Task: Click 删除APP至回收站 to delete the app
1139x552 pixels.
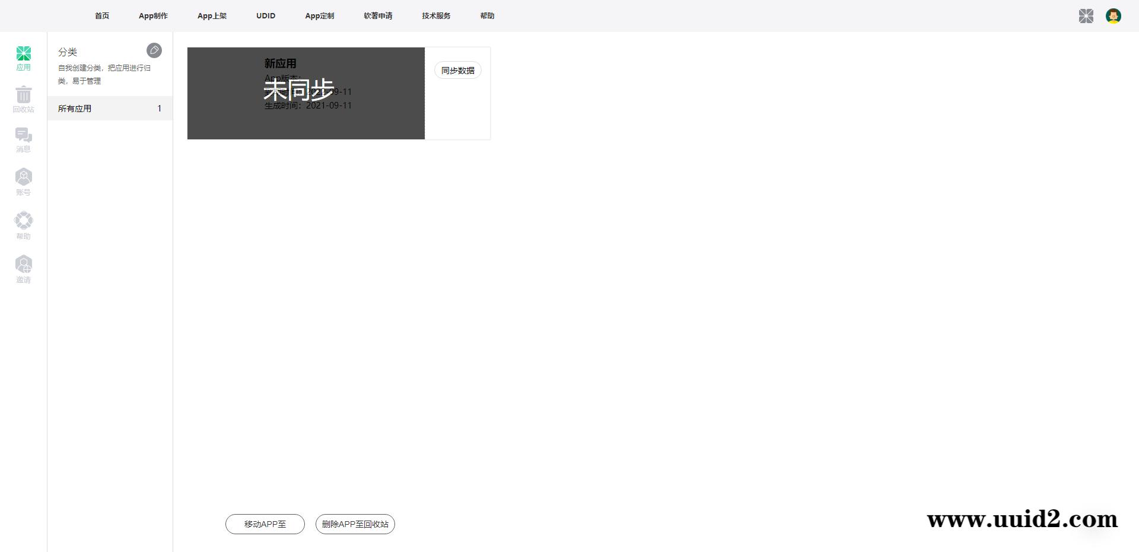Action: 355,524
